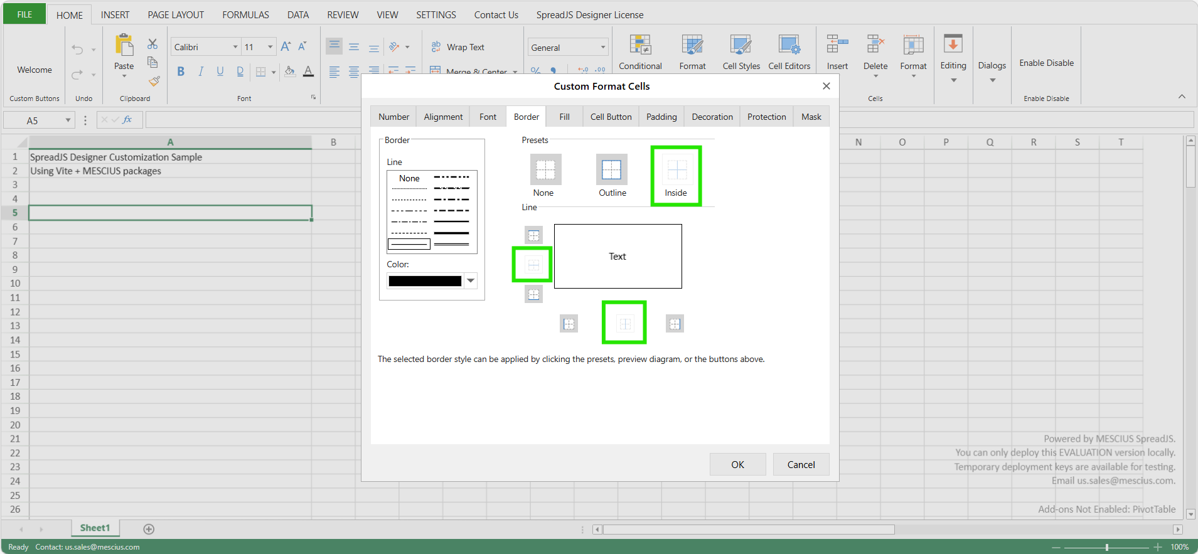Viewport: 1198px width, 554px height.
Task: Toggle the bottom border line button
Action: coord(533,294)
